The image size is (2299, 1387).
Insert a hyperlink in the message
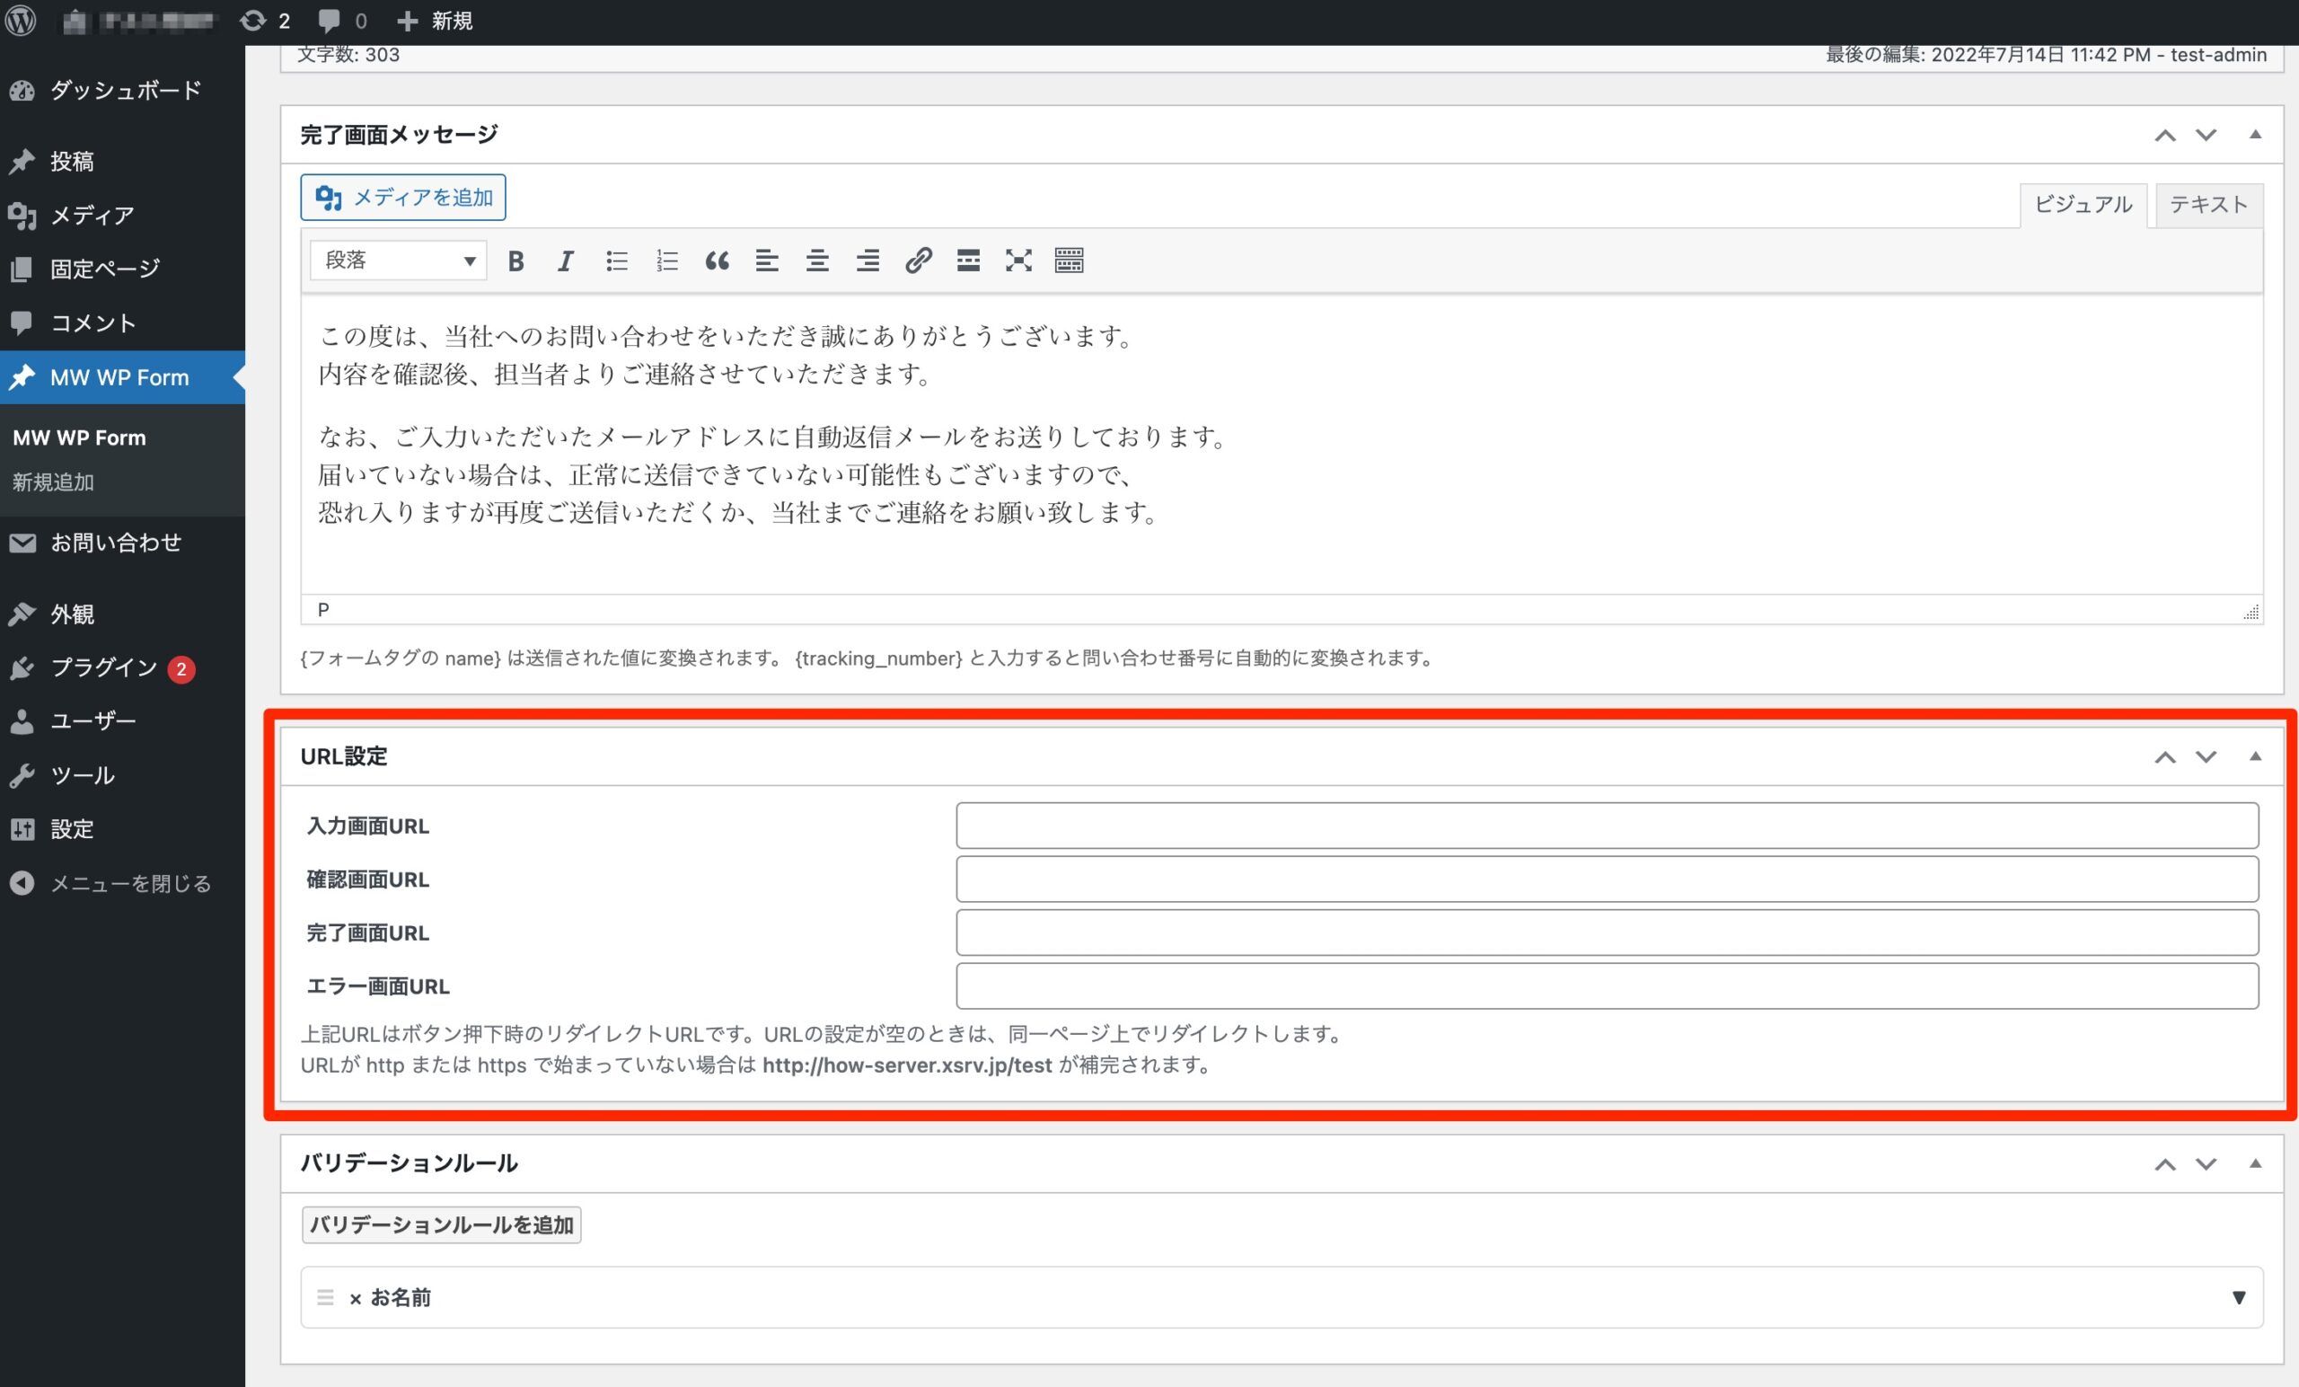click(920, 261)
